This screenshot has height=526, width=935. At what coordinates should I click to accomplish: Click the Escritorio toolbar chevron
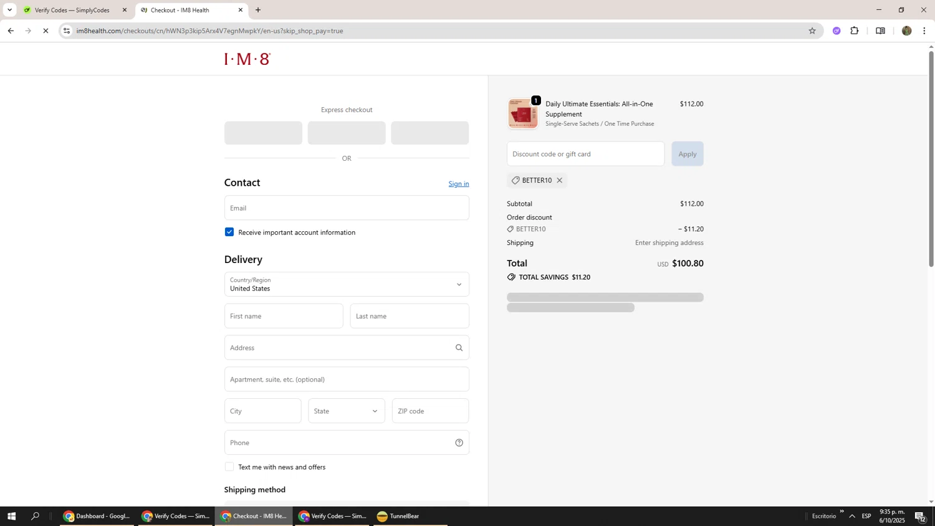click(841, 512)
